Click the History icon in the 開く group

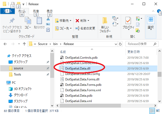(x=138, y=31)
